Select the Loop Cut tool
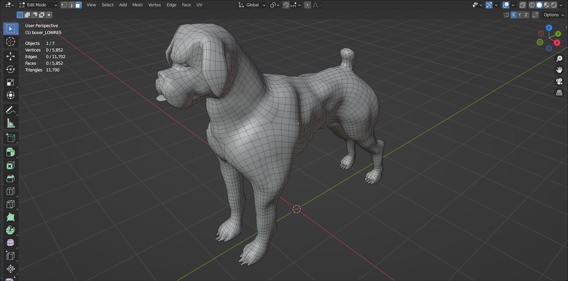 click(x=11, y=191)
